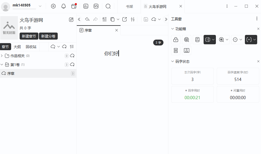Switch to the 大纲 tab
Screen dimensions: 261x154
point(17,47)
